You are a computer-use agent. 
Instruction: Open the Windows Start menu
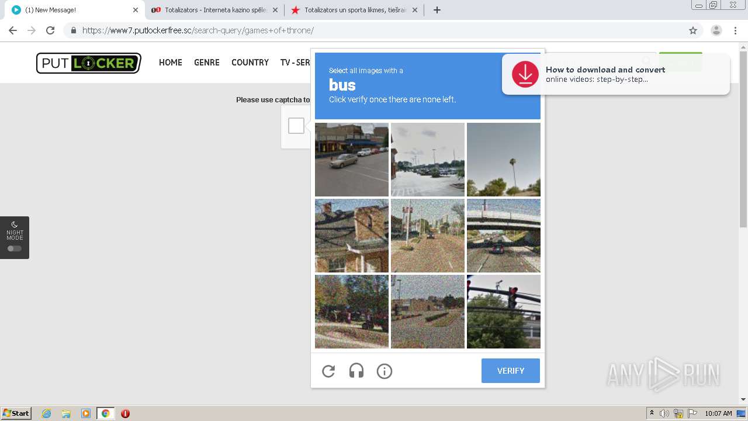coord(16,413)
